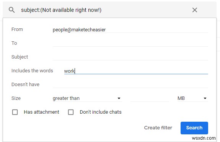Click the Subject label
Image resolution: width=220 pixels, height=142 pixels.
(x=20, y=57)
